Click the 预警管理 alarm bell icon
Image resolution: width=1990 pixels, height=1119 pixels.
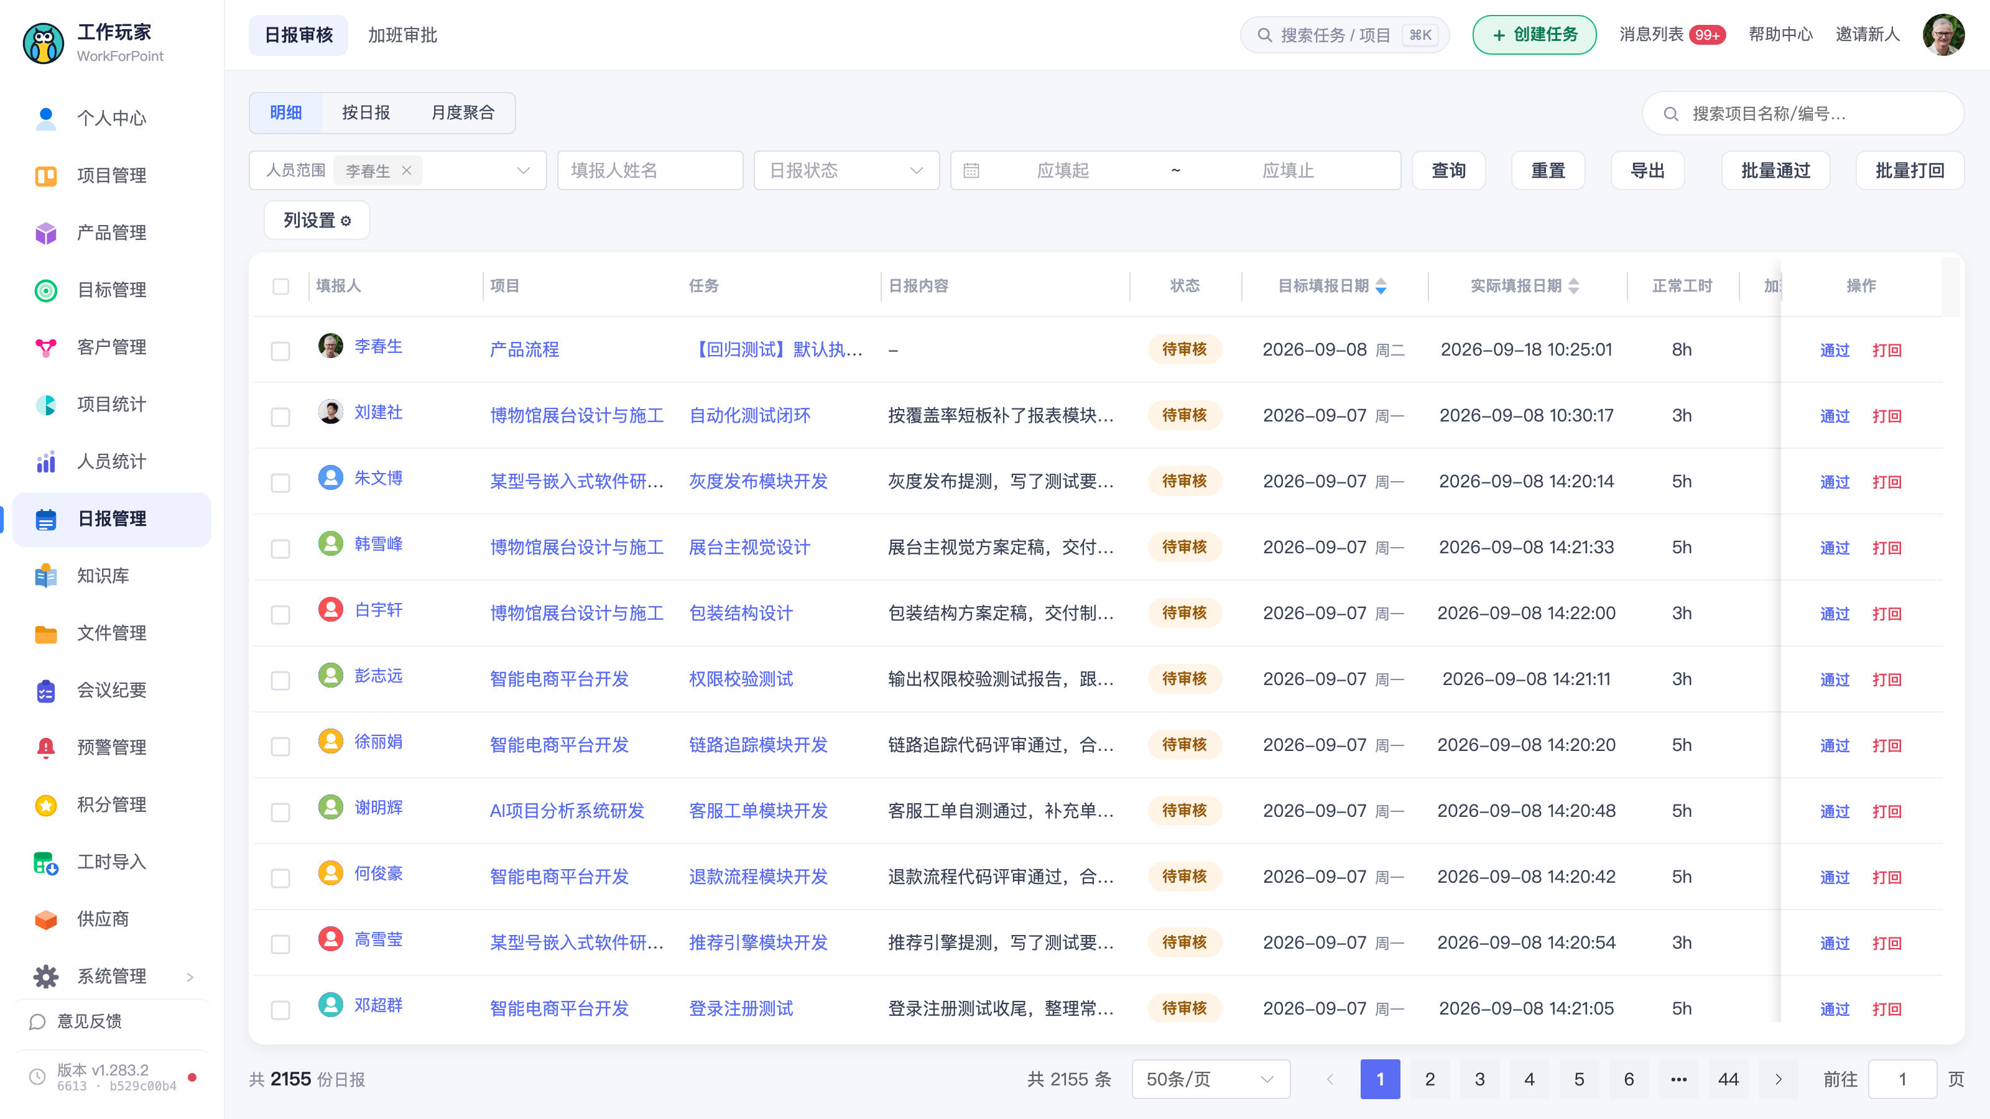(45, 747)
